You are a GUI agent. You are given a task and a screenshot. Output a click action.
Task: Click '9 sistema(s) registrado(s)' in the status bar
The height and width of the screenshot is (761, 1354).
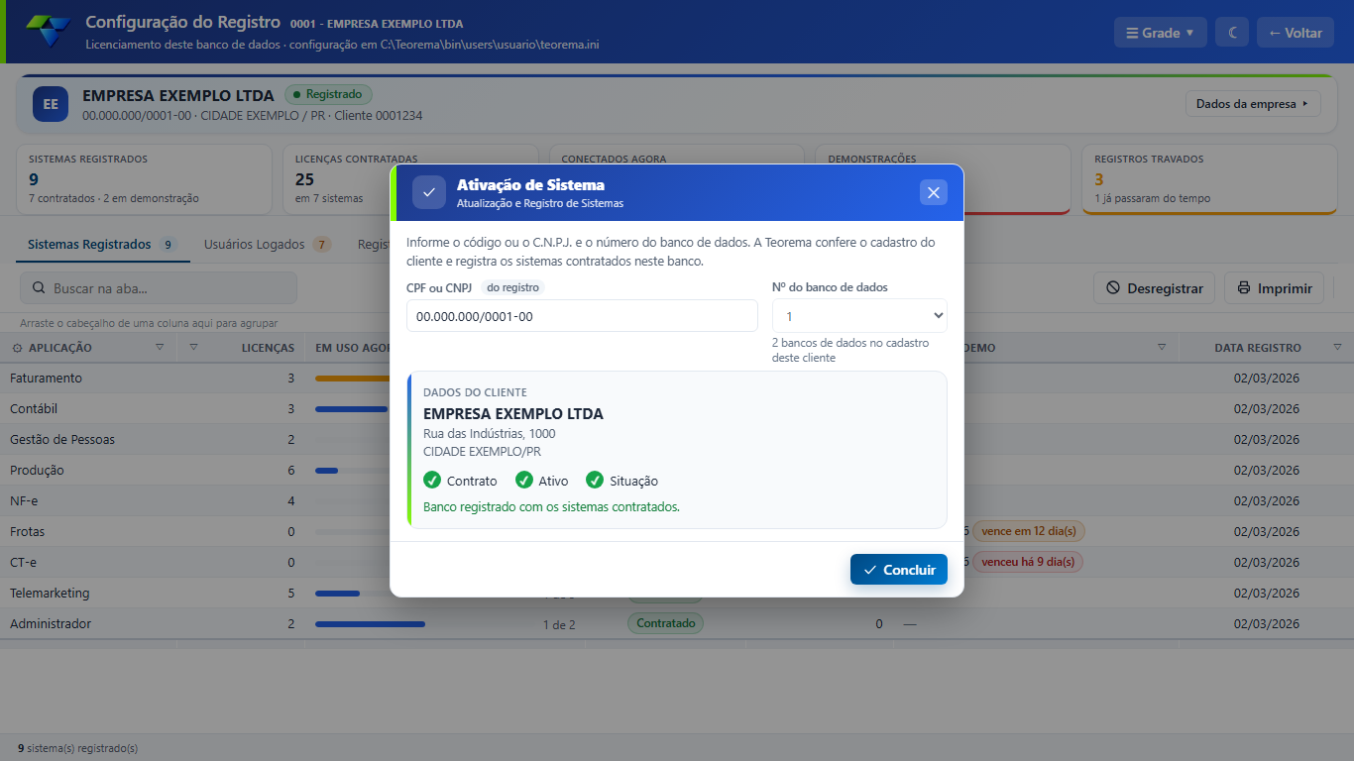point(77,748)
